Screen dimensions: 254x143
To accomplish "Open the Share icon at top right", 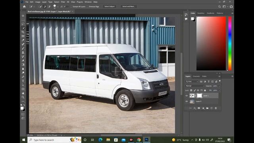I will tap(231, 6).
